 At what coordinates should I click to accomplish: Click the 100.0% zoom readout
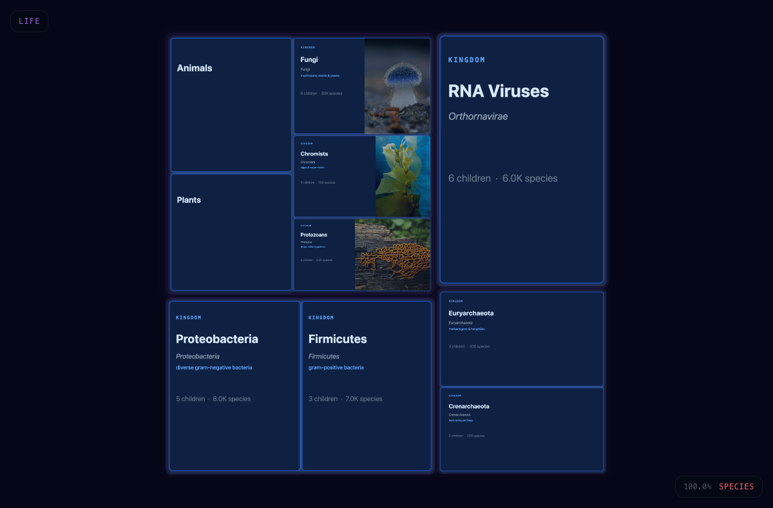point(697,487)
